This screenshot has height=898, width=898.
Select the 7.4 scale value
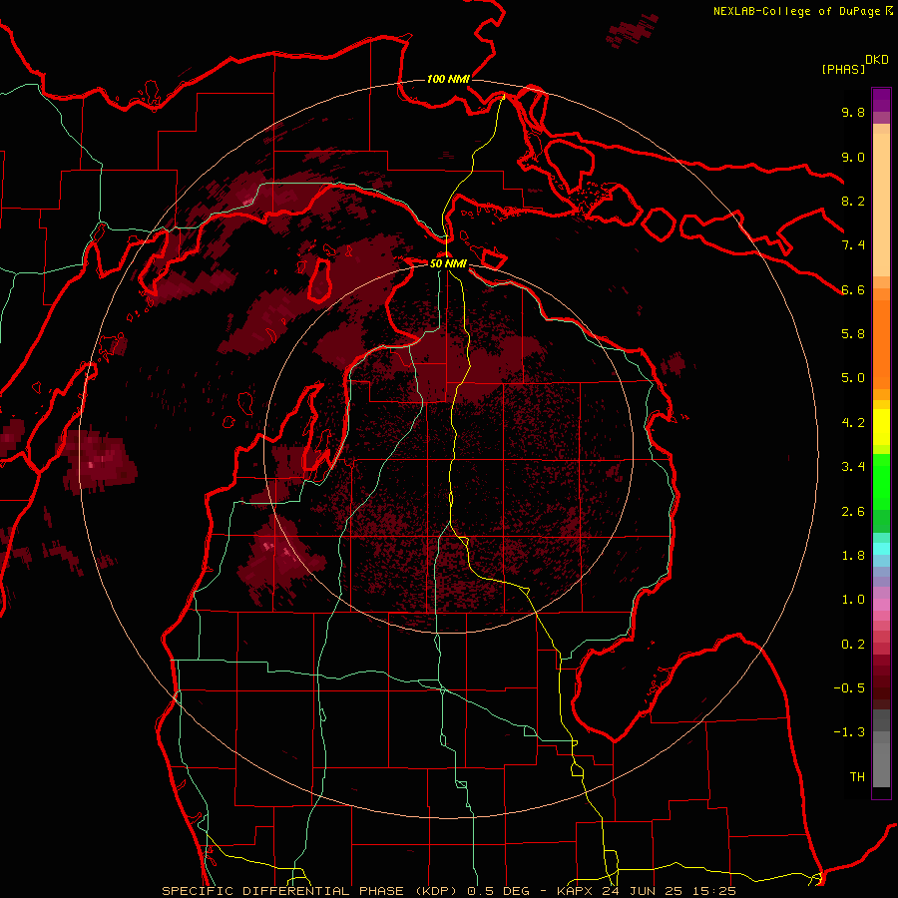click(853, 245)
